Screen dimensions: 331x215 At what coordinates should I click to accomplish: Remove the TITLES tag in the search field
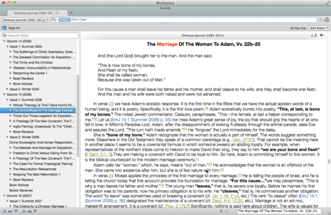[x=65, y=20]
